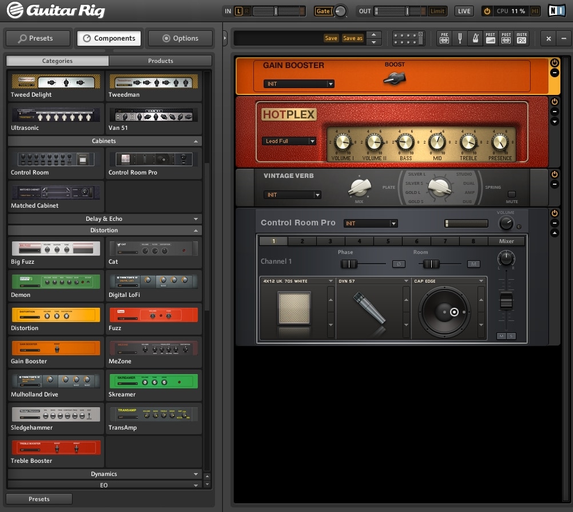The height and width of the screenshot is (512, 573).
Task: Select the Matched Cabinet component
Action: [x=56, y=197]
